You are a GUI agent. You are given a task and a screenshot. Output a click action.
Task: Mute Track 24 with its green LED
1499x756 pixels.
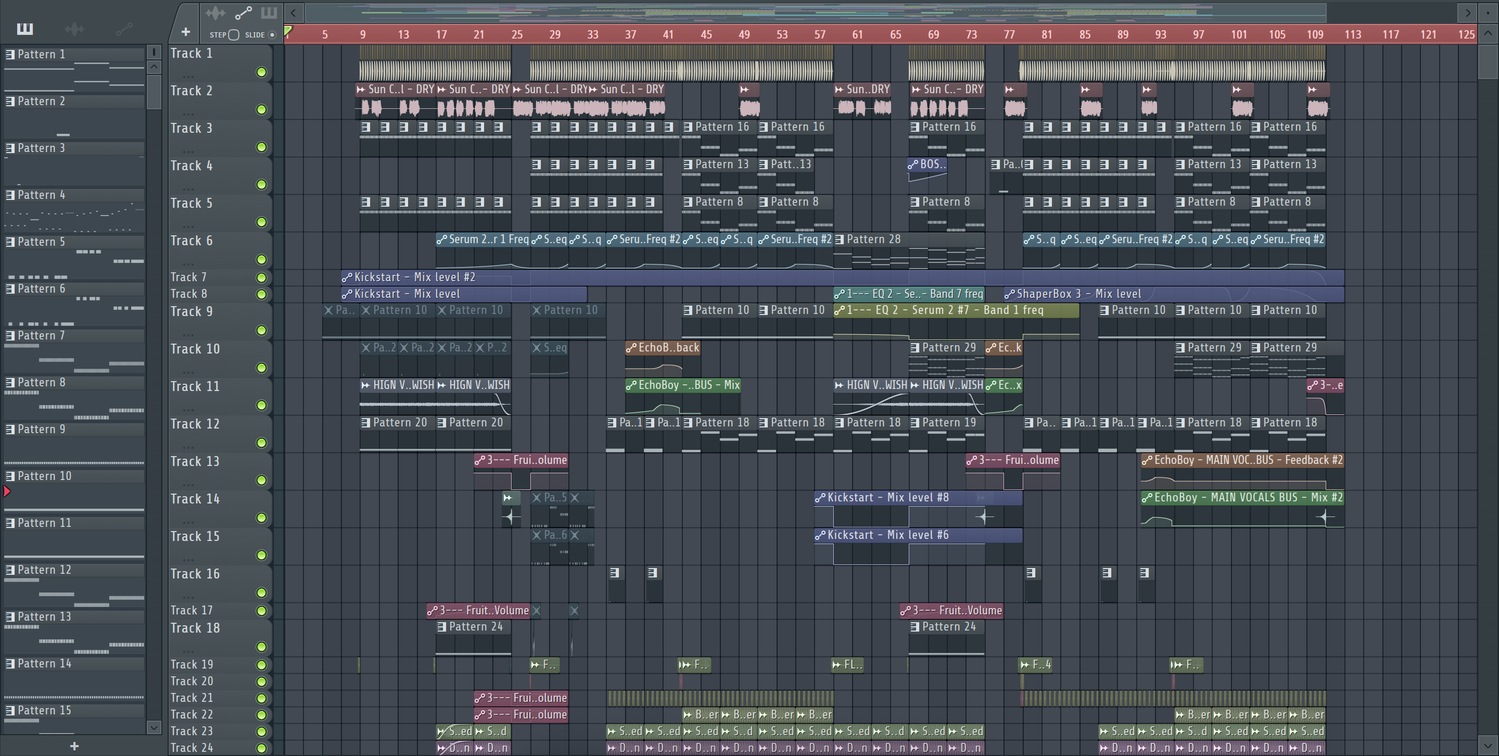[x=261, y=748]
